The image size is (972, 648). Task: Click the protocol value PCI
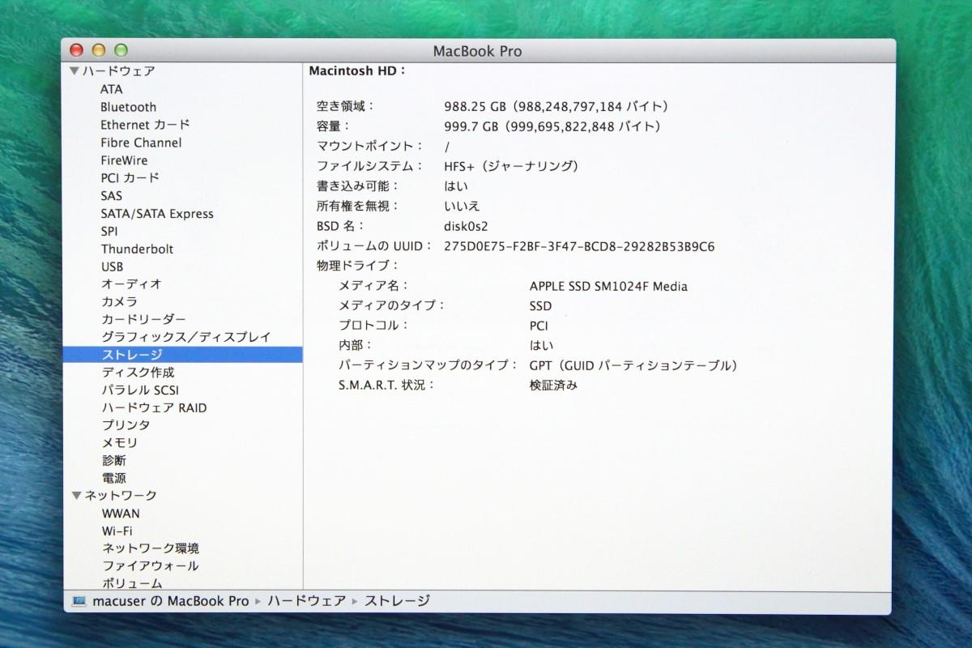539,326
